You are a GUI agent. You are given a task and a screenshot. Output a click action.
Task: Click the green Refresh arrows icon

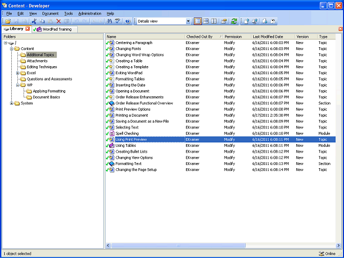point(234,21)
